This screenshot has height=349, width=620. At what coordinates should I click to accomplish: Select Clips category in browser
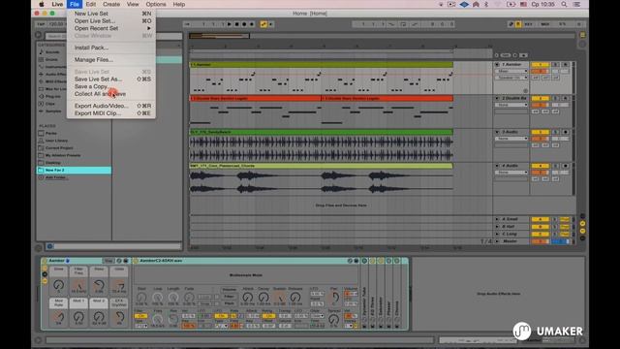point(50,104)
